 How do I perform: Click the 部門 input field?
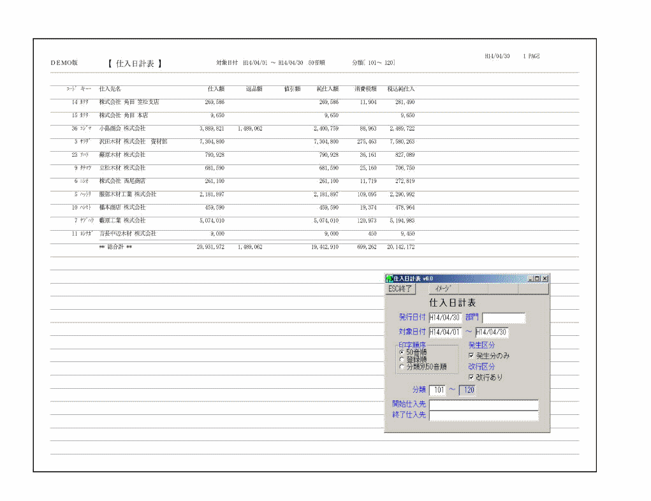coord(504,318)
